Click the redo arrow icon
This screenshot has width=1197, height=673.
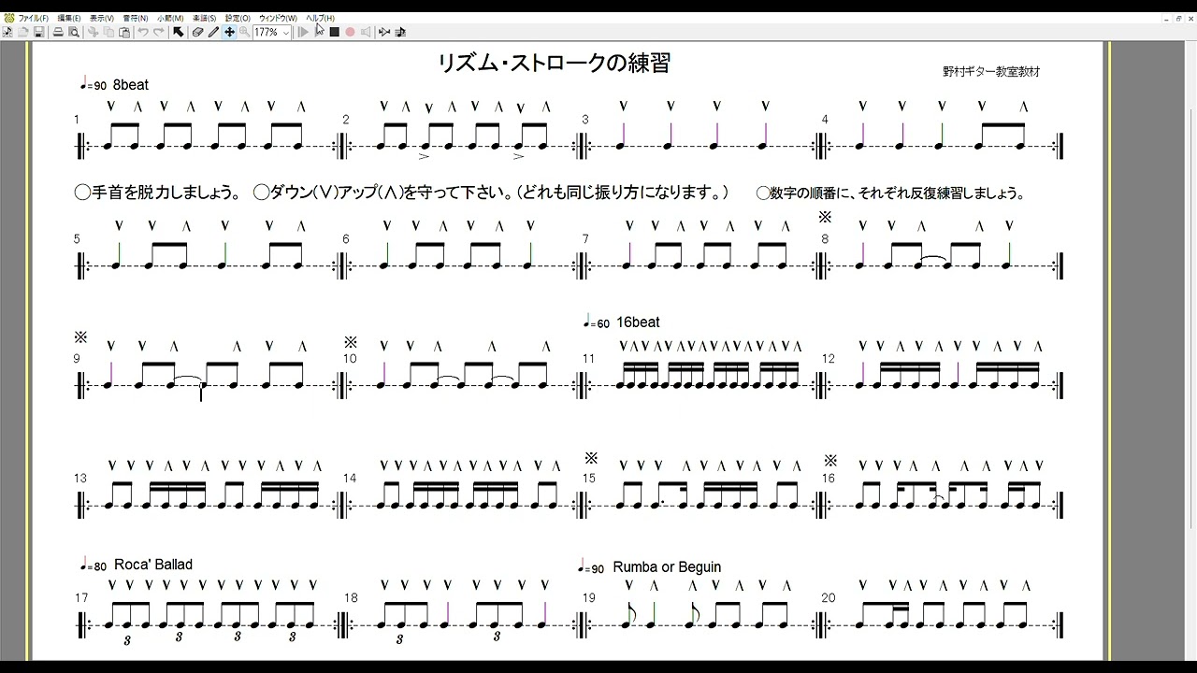159,32
